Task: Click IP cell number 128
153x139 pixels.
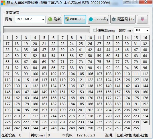Action: click(x=145, y=80)
